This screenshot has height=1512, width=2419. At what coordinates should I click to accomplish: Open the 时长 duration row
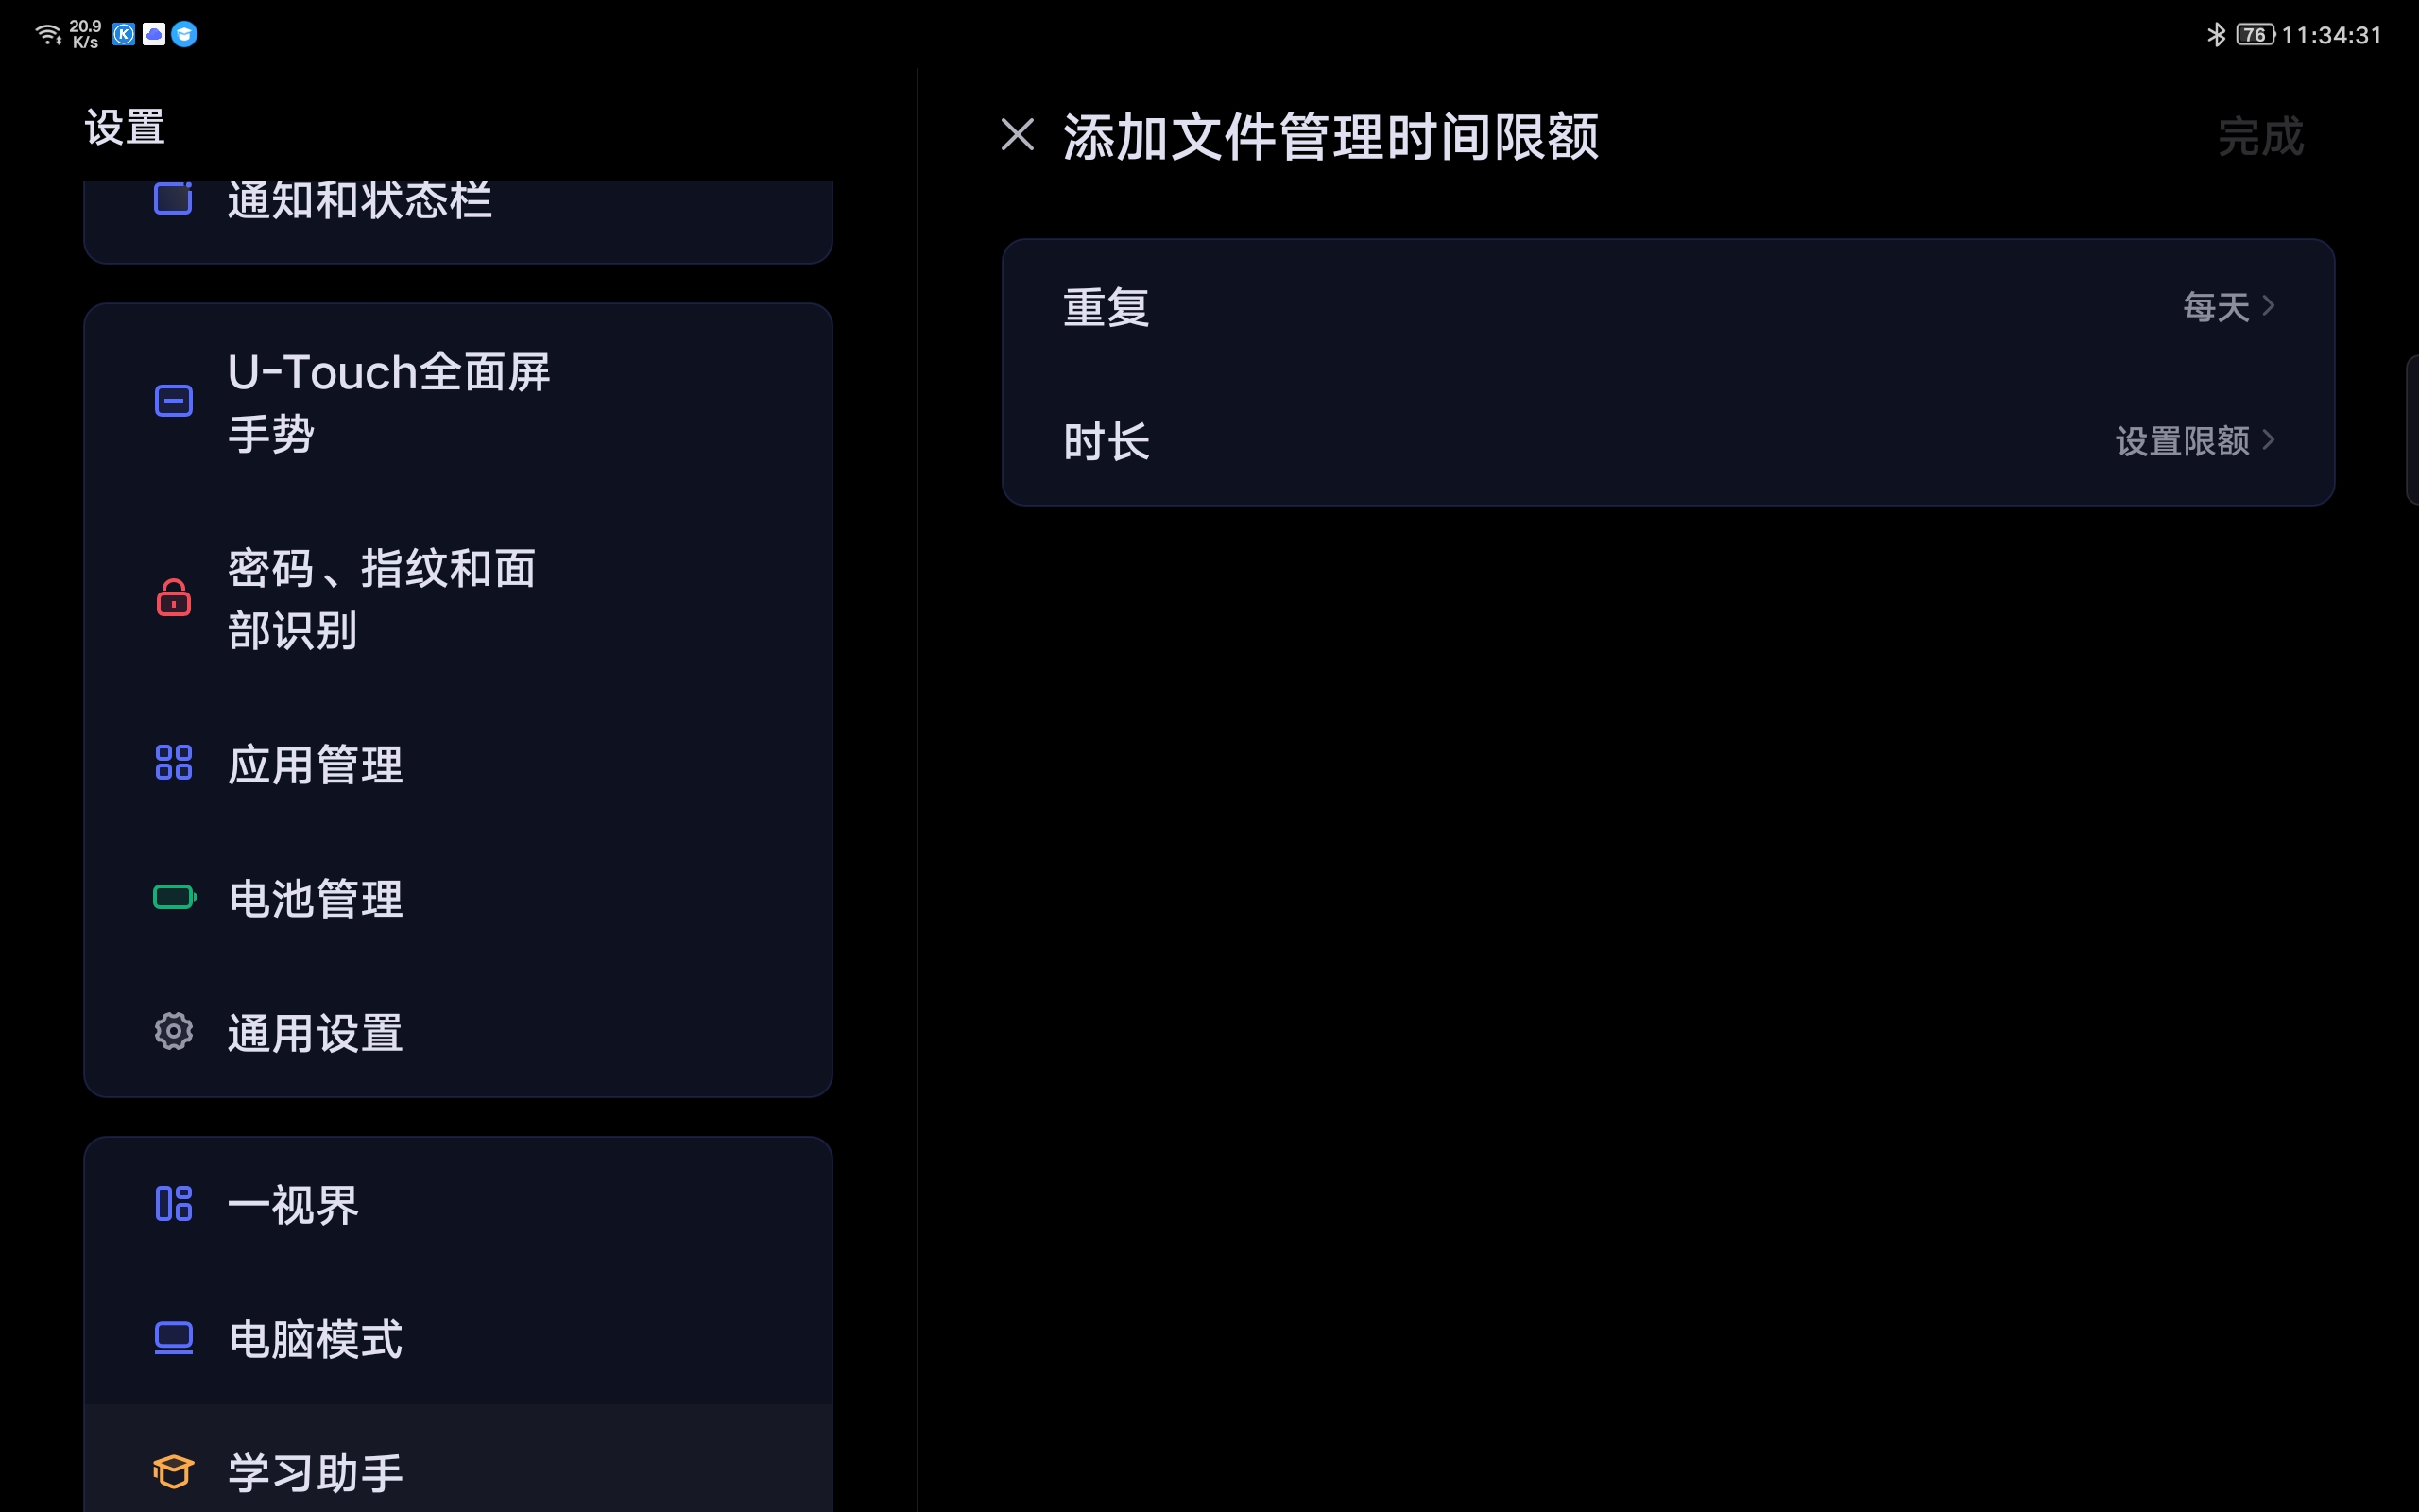coord(1667,440)
